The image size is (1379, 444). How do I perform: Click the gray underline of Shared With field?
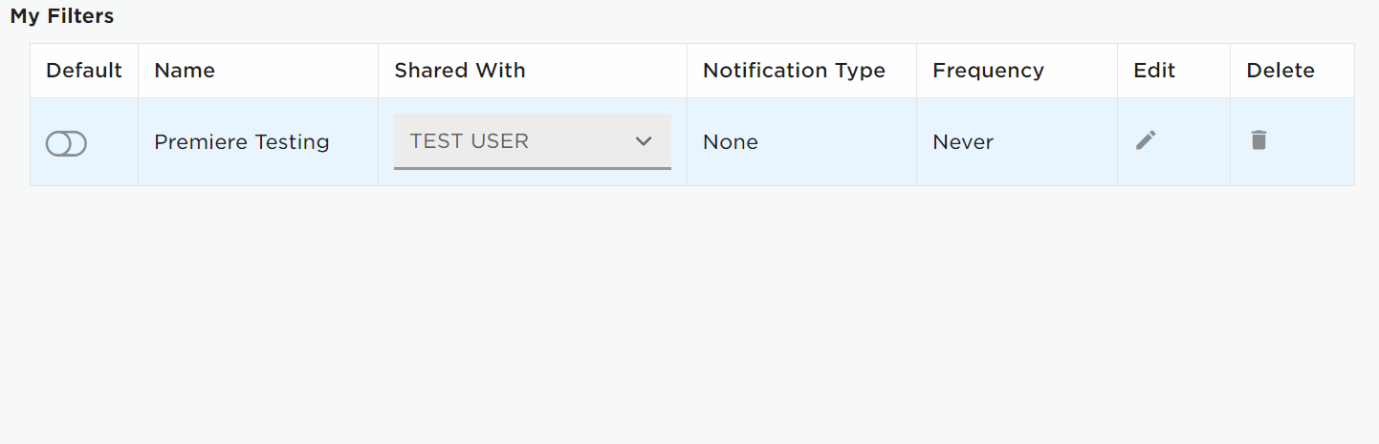(533, 168)
